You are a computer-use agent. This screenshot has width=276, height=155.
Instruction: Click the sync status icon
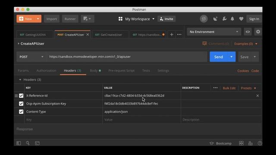(x=204, y=19)
